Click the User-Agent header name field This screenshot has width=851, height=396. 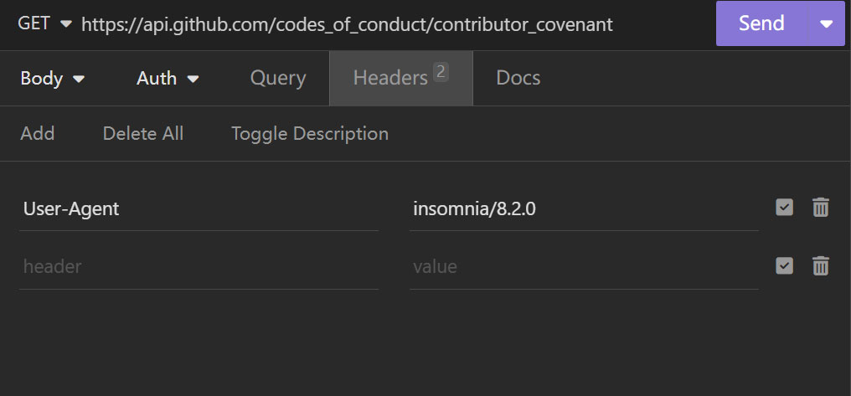point(199,208)
